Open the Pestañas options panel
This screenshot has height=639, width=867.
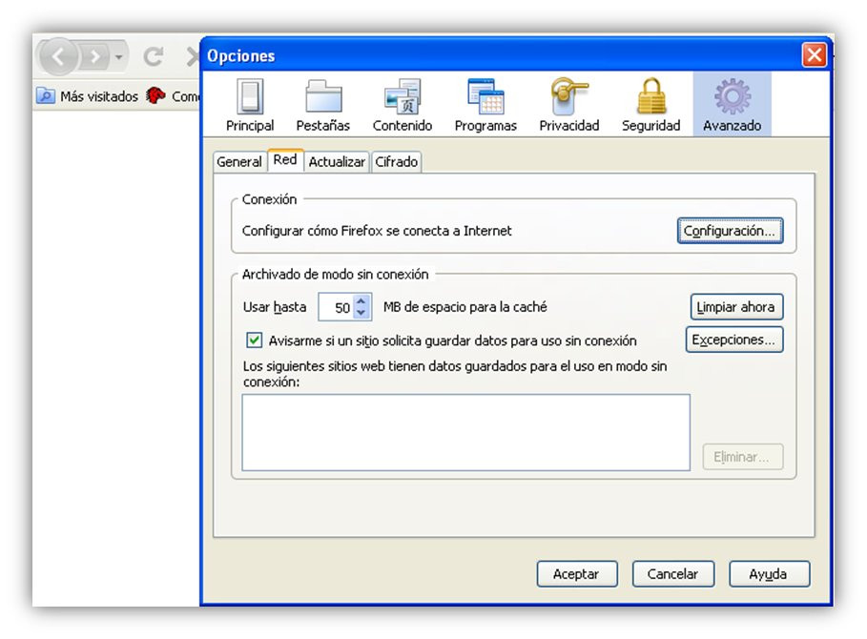pos(323,105)
